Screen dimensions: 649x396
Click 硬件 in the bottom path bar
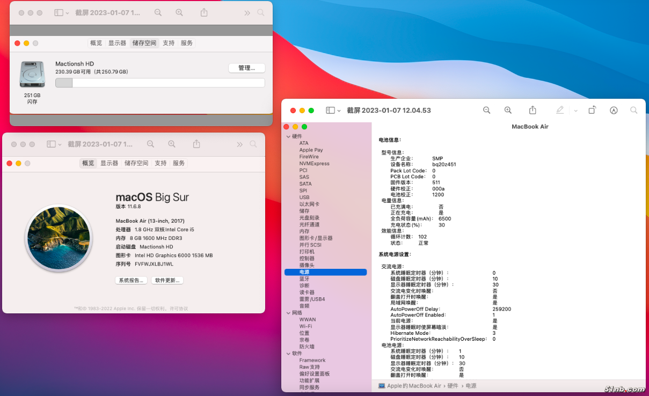click(453, 386)
